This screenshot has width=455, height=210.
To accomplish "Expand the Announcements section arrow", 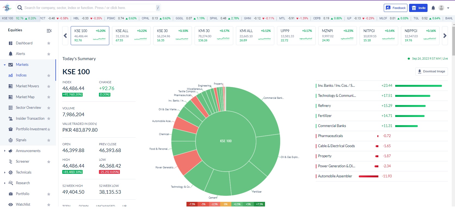I will pos(5,151).
